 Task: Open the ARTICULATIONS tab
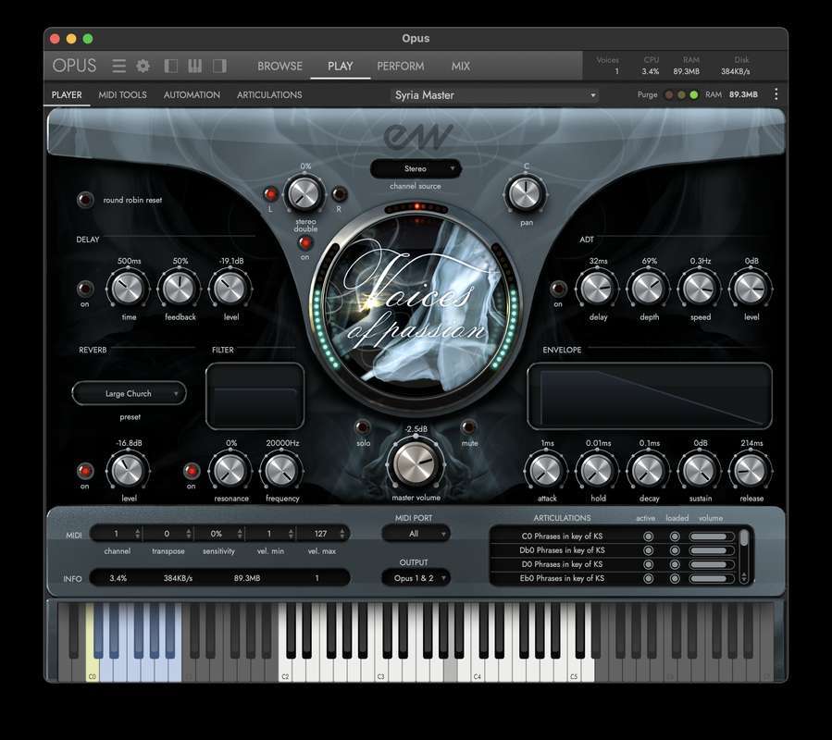pyautogui.click(x=269, y=94)
